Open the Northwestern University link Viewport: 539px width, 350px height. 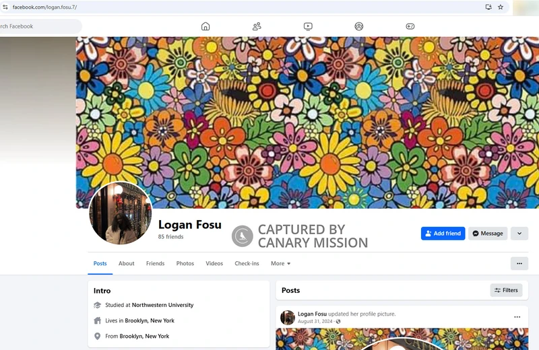point(162,305)
